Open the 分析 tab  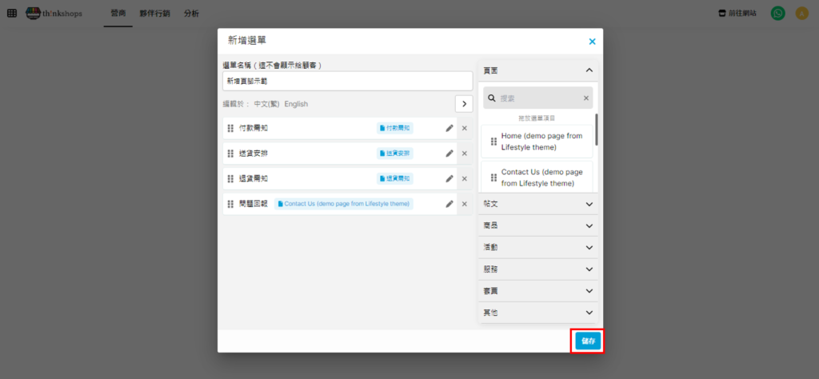pyautogui.click(x=191, y=14)
